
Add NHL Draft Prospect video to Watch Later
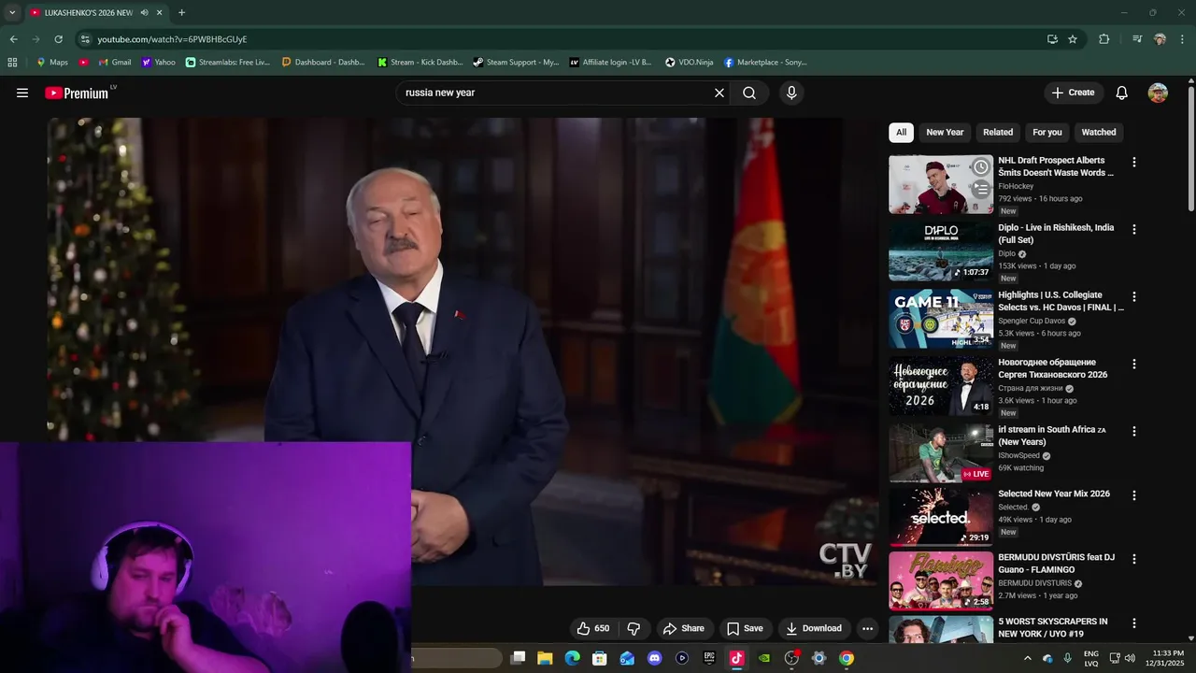[980, 167]
